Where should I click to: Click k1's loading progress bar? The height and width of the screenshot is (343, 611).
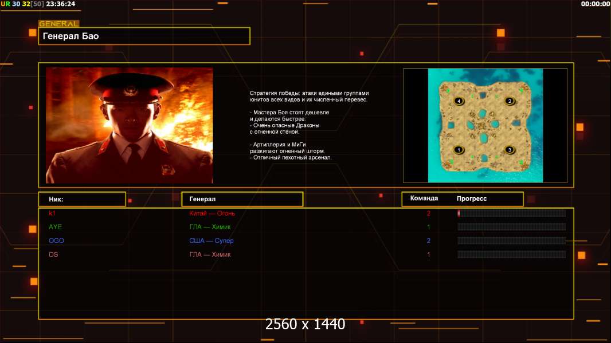[512, 213]
